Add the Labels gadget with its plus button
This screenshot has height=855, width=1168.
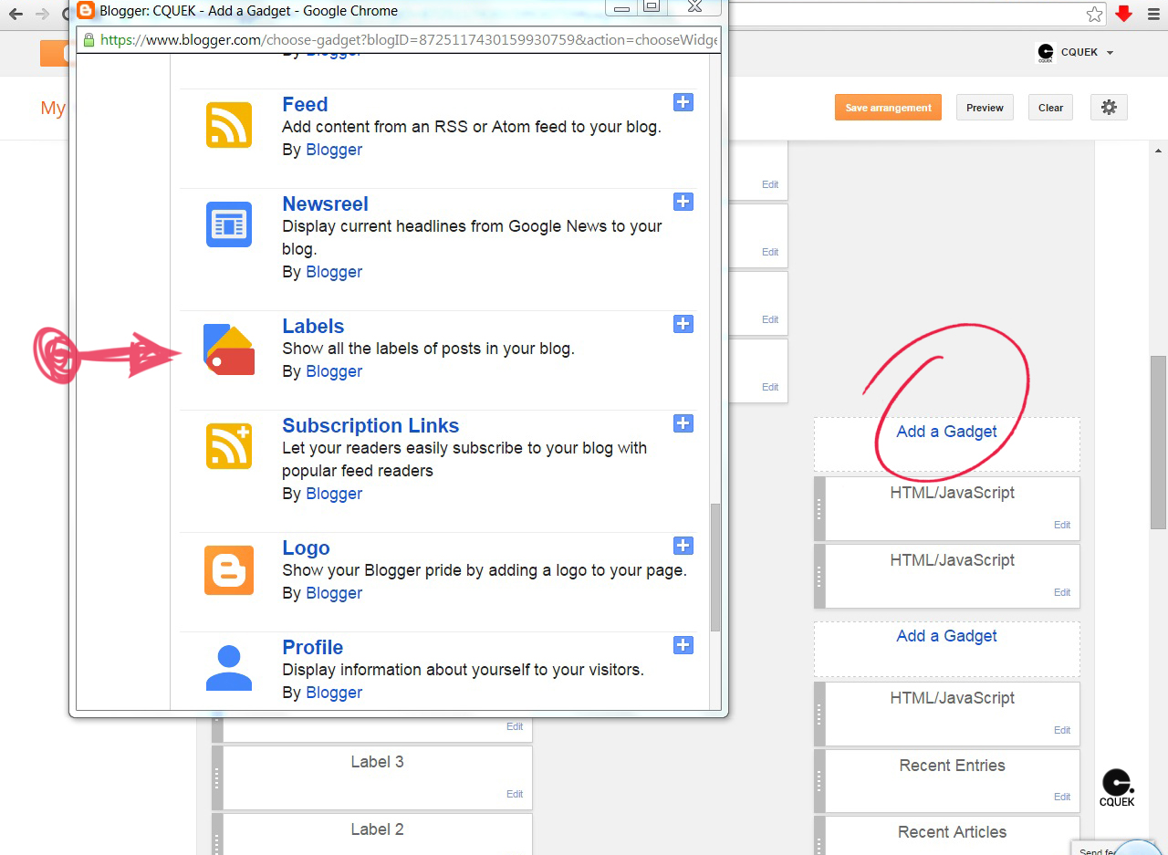click(x=683, y=324)
